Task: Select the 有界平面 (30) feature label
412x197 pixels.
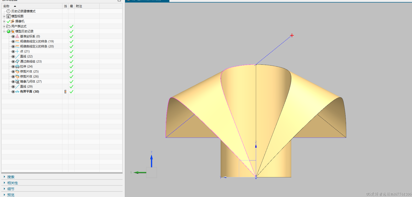Action: coord(30,92)
